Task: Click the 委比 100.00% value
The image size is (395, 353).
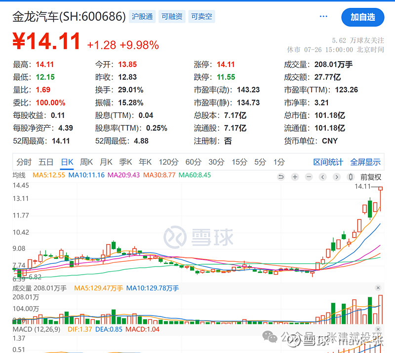Action: (50, 103)
